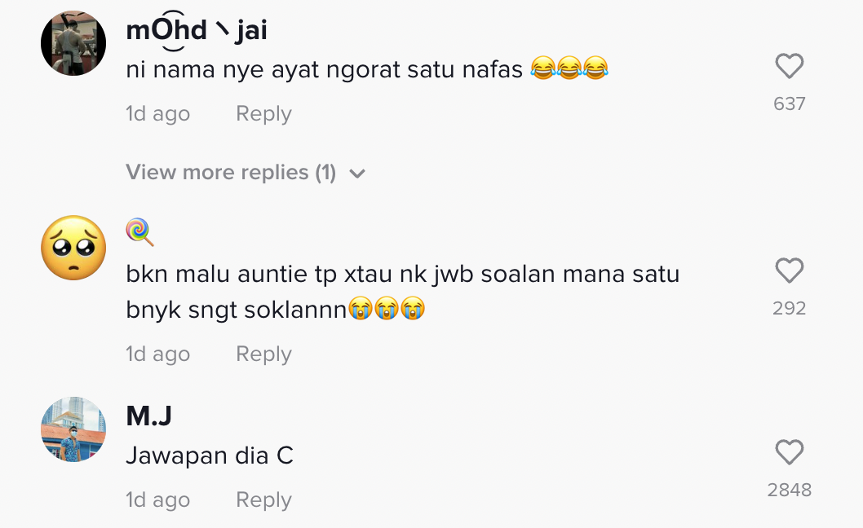The image size is (863, 528).
Task: Click the 2848 like count
Action: coord(789,490)
